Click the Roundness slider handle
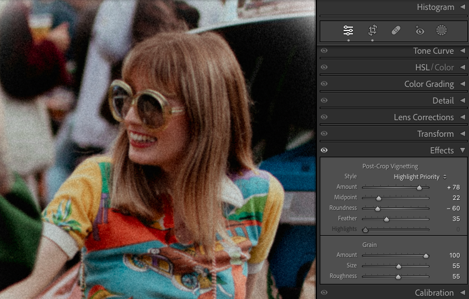The image size is (469, 299). coord(377,209)
